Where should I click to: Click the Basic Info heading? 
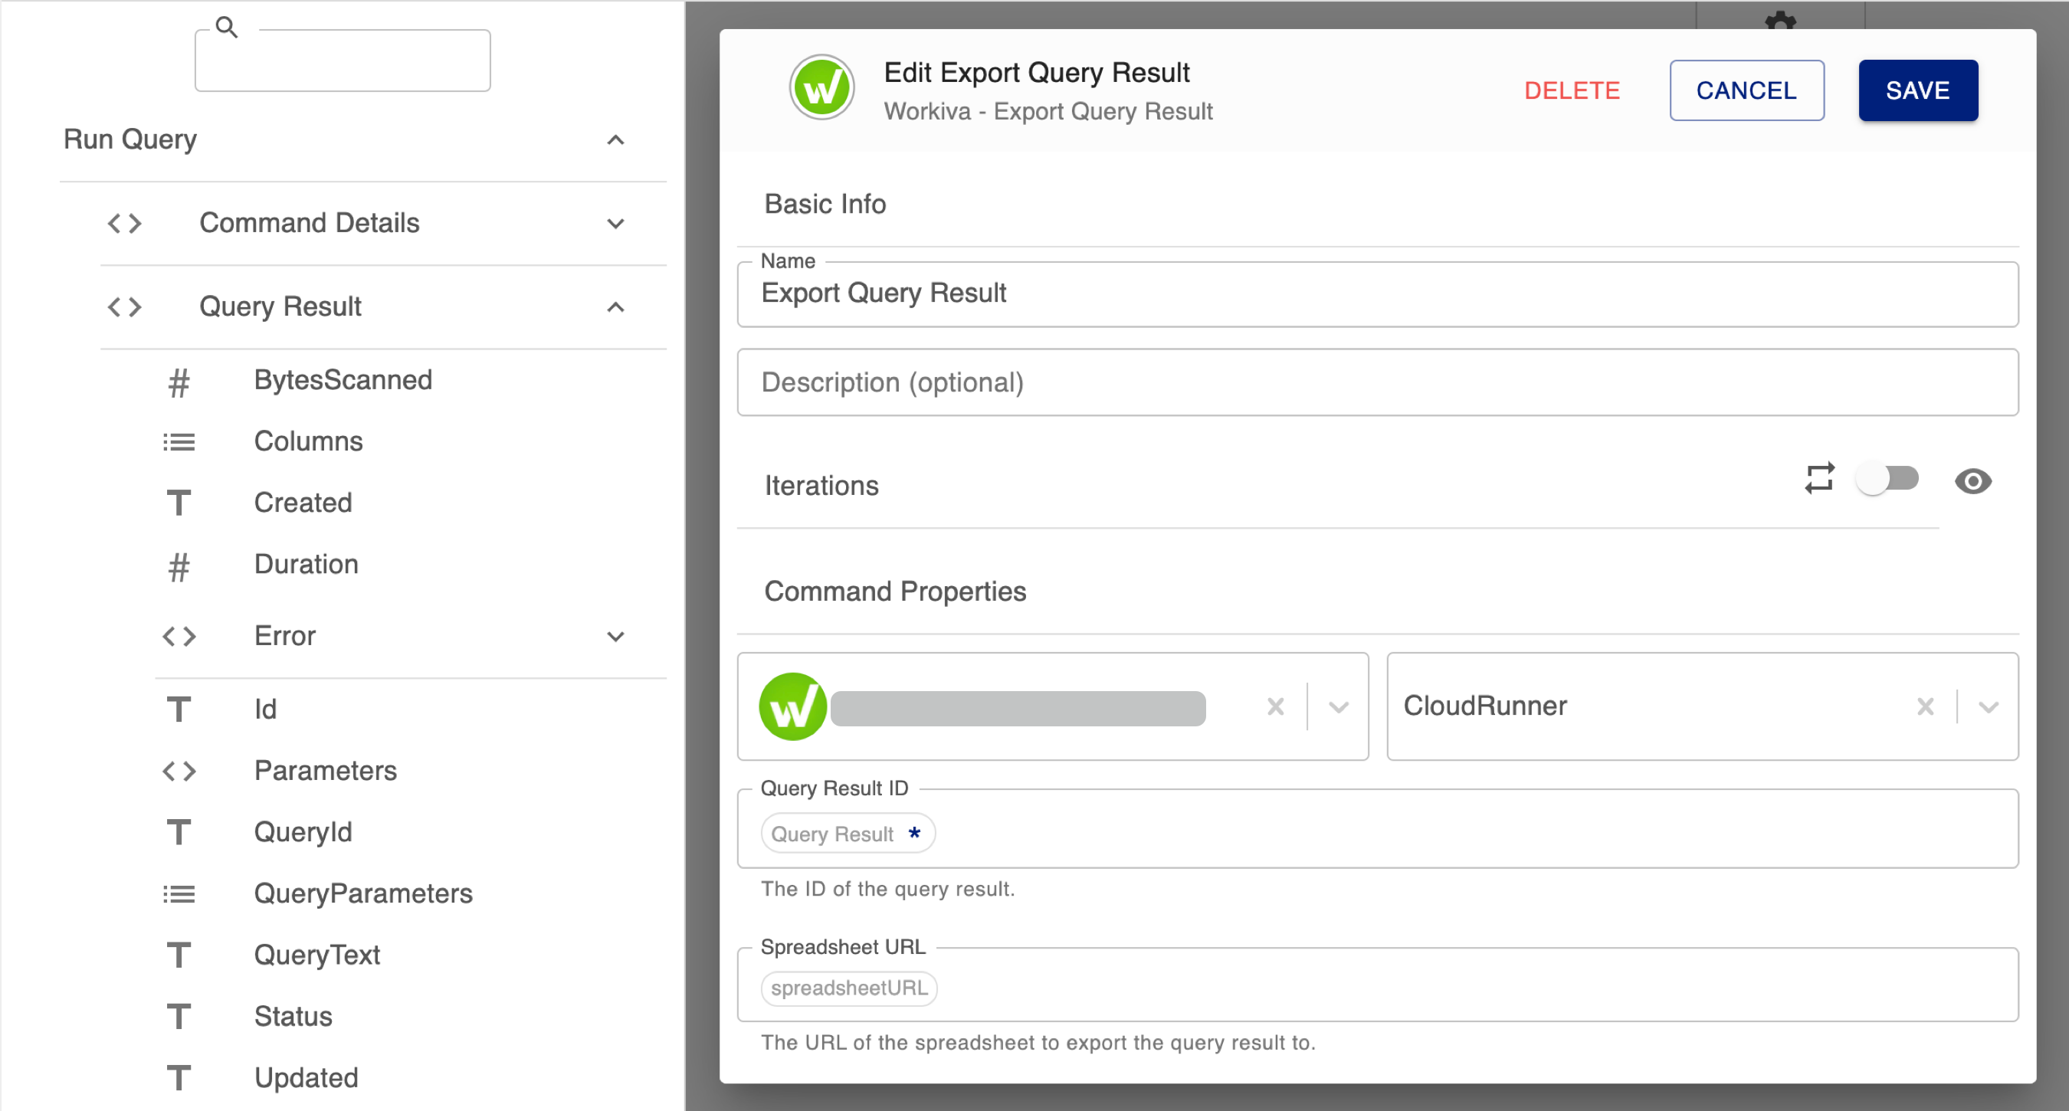point(825,204)
